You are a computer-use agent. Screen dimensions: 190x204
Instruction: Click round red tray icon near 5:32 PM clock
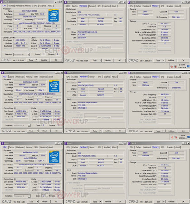point(172,137)
